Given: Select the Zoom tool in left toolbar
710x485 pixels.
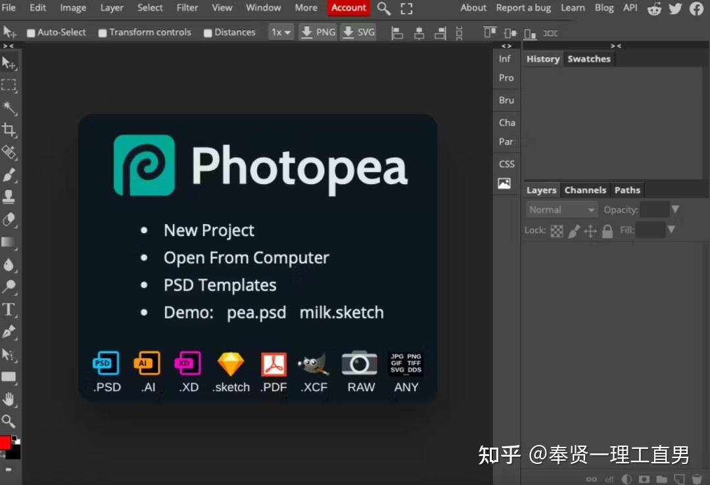Looking at the screenshot, I should pos(9,422).
